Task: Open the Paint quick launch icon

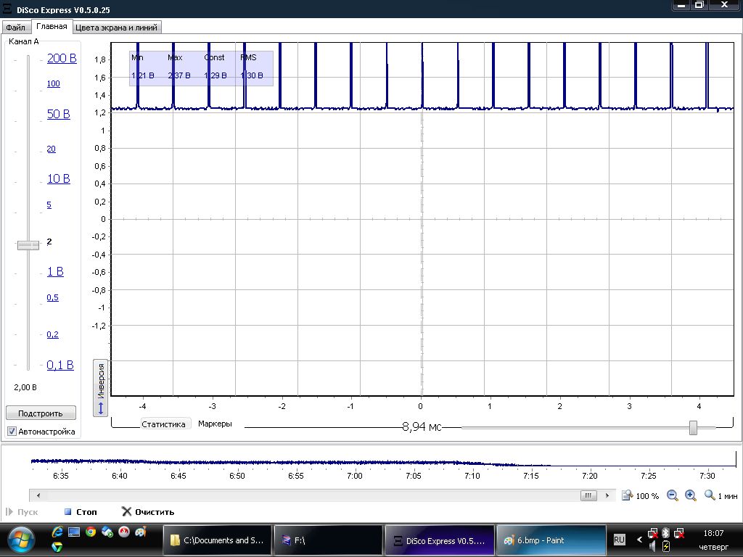Action: pyautogui.click(x=141, y=532)
